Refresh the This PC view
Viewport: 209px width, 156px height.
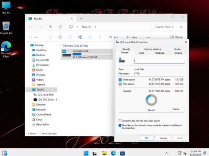point(60,27)
